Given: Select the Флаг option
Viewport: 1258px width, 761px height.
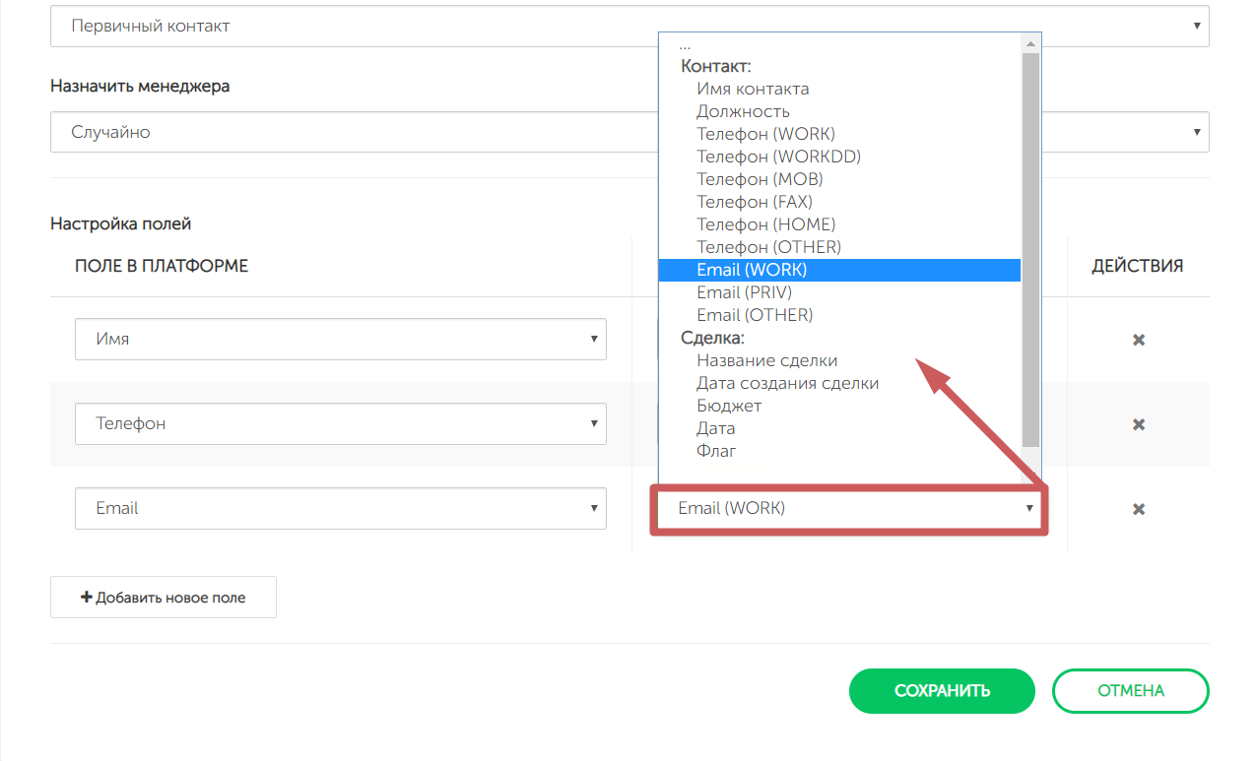Looking at the screenshot, I should coord(716,451).
